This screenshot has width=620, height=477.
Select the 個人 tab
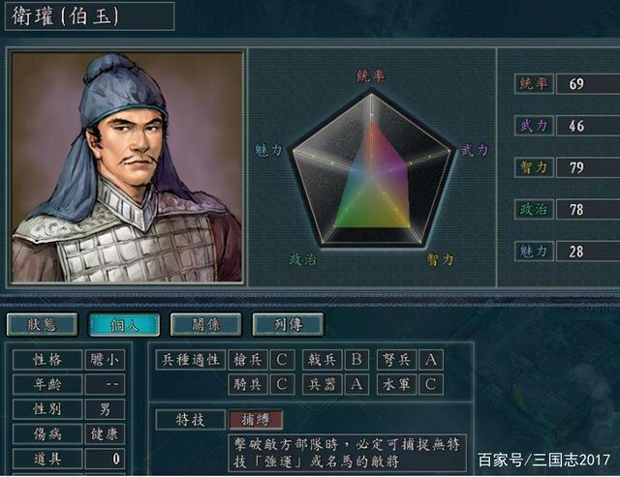click(x=124, y=324)
